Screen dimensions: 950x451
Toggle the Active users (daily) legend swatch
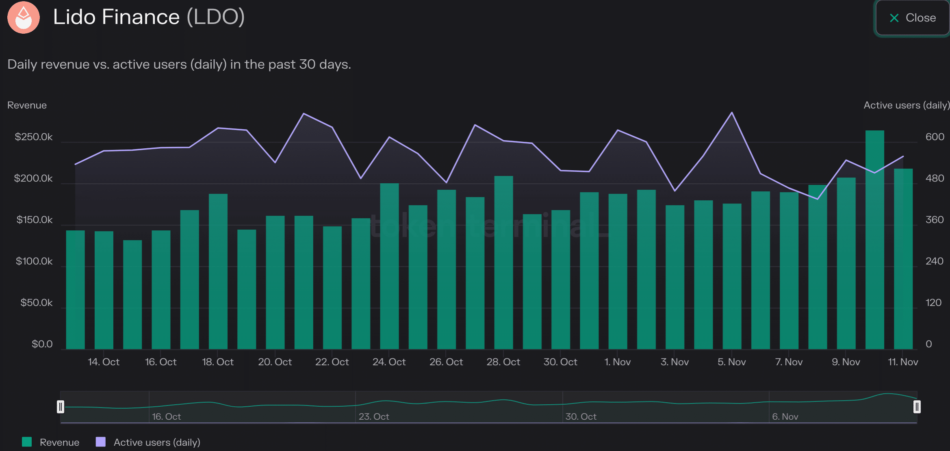(x=100, y=442)
